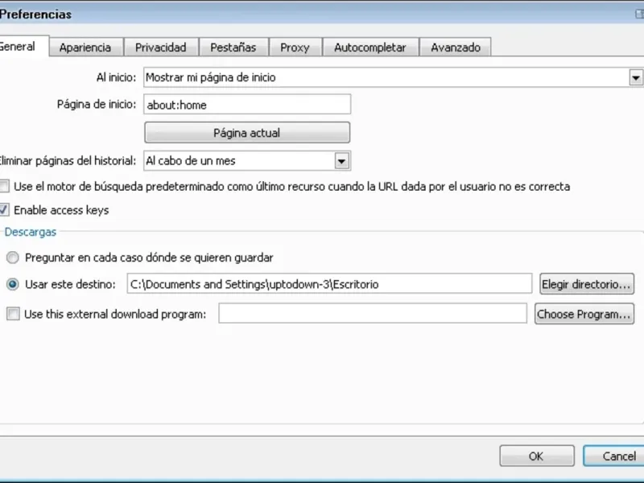This screenshot has width=644, height=483.
Task: Click the Cancel button
Action: pyautogui.click(x=614, y=456)
